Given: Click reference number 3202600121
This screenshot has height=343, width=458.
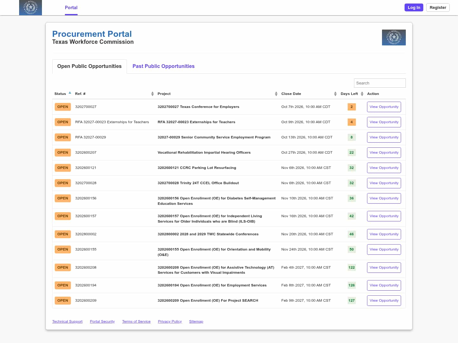Looking at the screenshot, I should coord(86,168).
